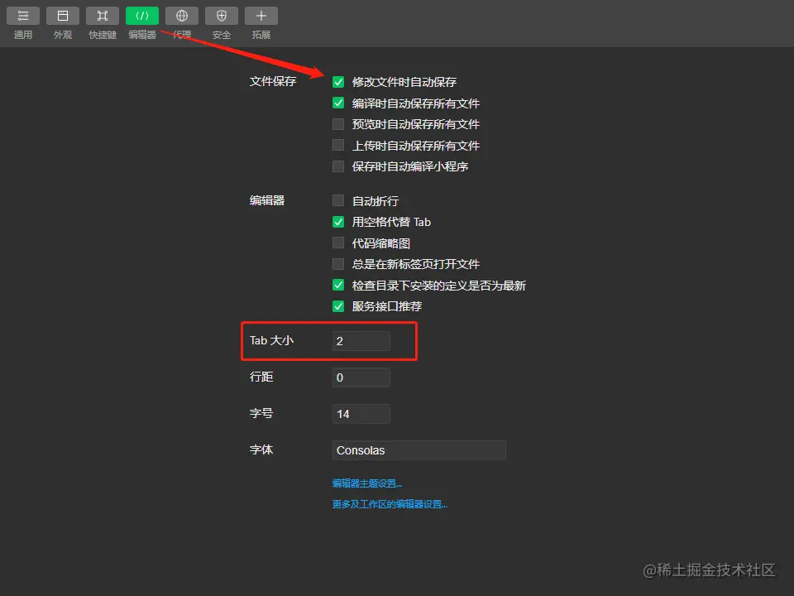
Task: Open the 通用 general settings icon
Action: coord(23,16)
